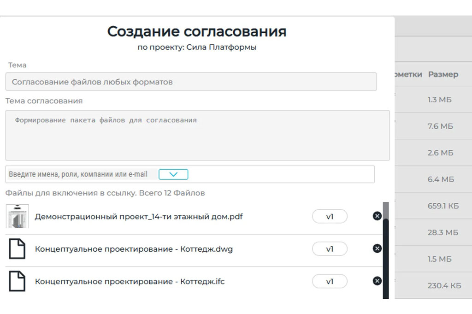
Task: Click the Тема input field
Action: pos(191,82)
